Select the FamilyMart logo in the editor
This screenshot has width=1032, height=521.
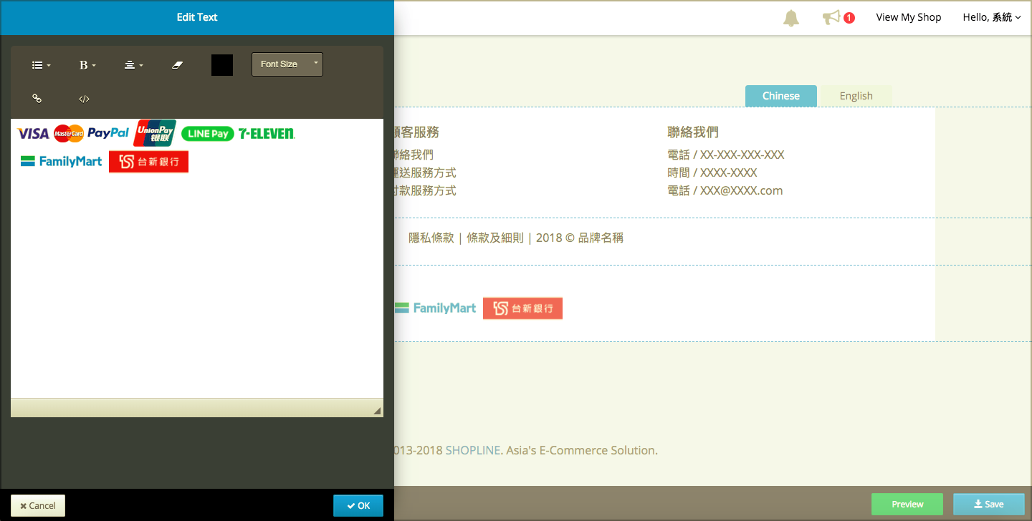pos(62,162)
